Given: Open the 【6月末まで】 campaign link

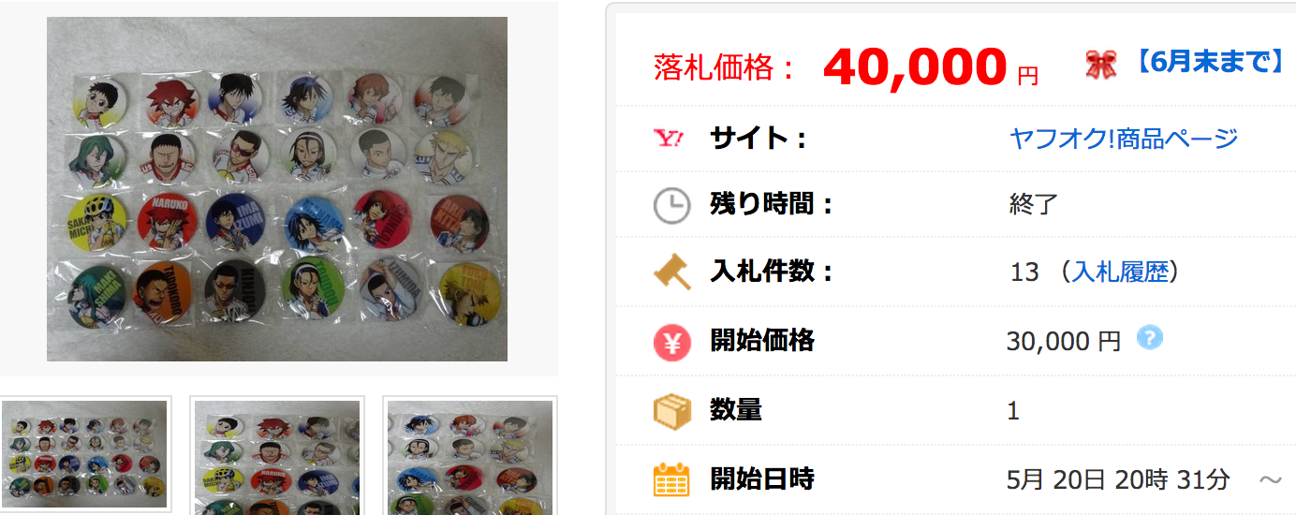Looking at the screenshot, I should (x=1206, y=63).
